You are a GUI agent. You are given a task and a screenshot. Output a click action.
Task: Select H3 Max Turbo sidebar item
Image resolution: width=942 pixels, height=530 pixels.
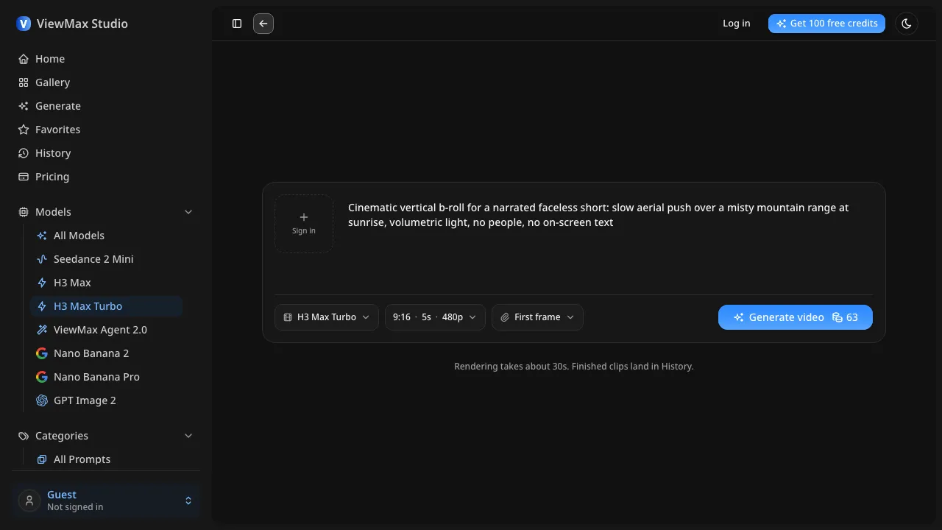(106, 306)
